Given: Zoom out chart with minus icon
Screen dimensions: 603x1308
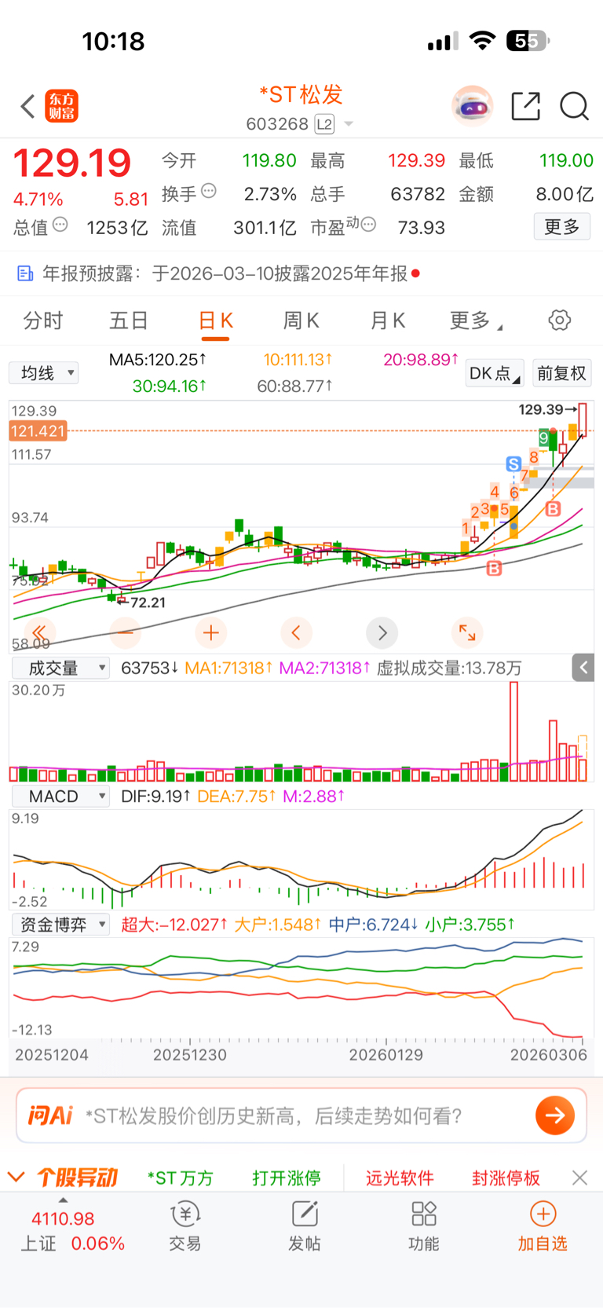Looking at the screenshot, I should coord(125,632).
